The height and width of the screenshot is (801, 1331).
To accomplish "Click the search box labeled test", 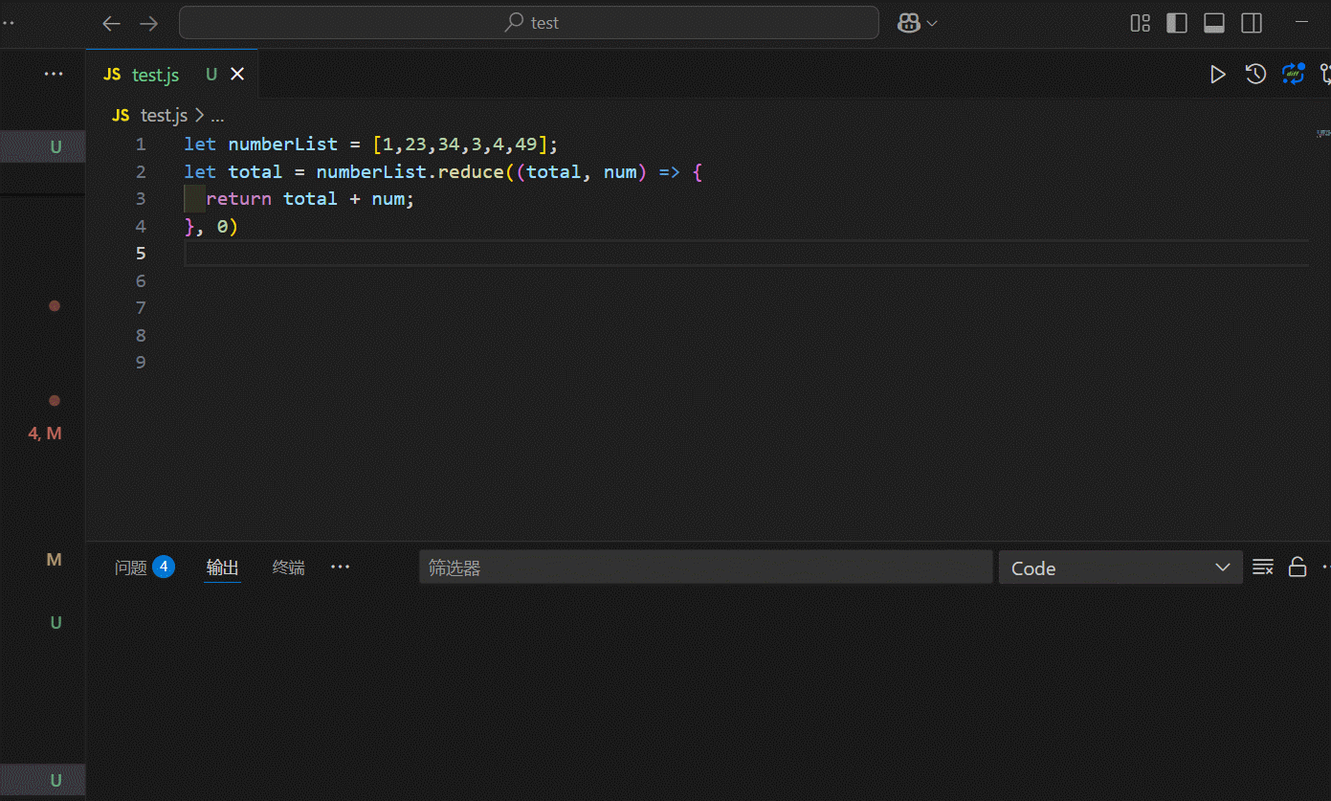I will coord(529,23).
